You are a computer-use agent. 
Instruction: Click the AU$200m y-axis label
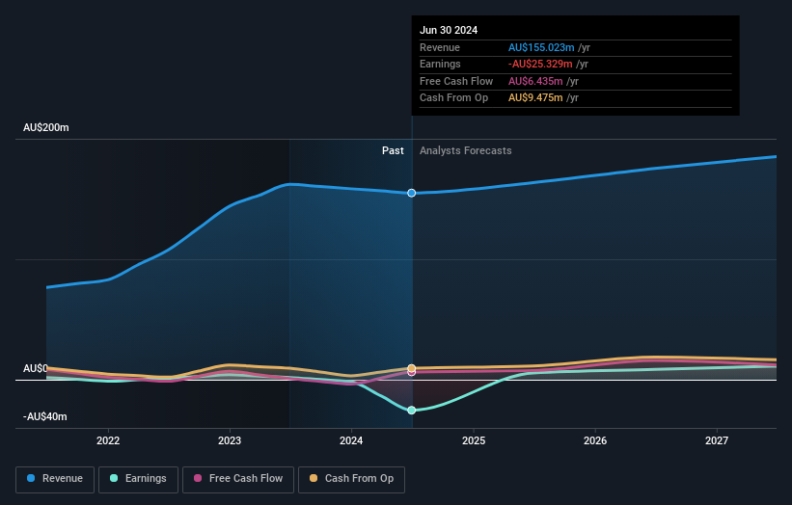click(46, 127)
